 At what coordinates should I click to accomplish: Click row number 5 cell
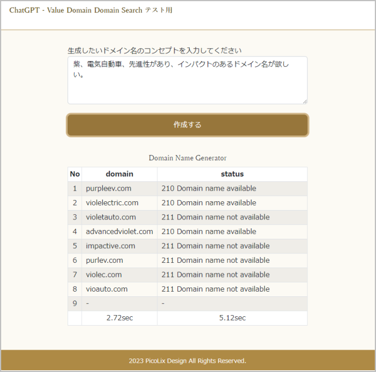click(x=75, y=246)
